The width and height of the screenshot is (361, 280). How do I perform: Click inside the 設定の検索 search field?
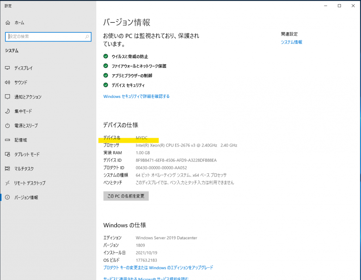pos(45,37)
